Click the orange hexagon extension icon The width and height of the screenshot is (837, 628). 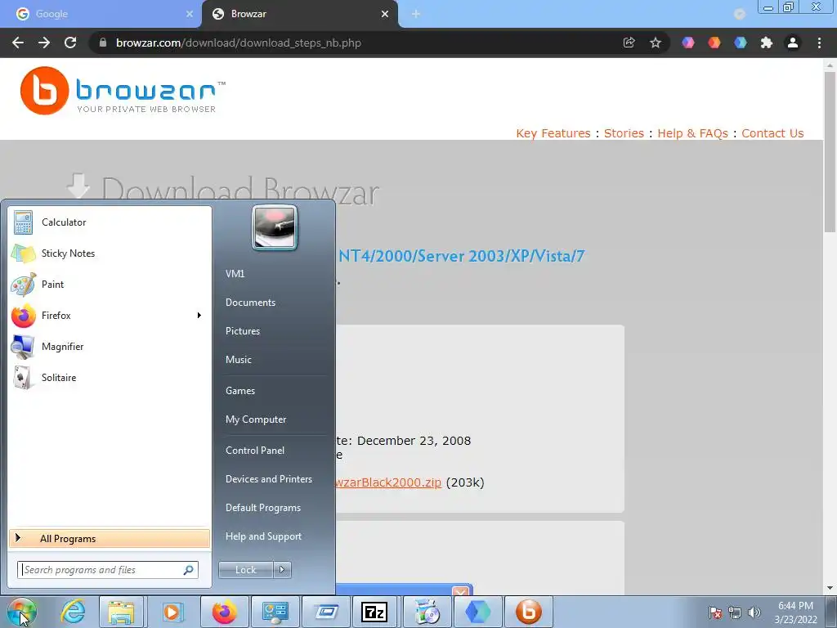pos(714,43)
